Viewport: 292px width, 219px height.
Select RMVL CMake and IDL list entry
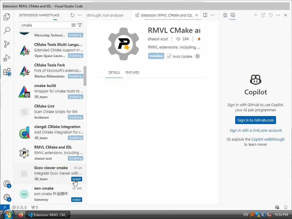click(x=50, y=153)
